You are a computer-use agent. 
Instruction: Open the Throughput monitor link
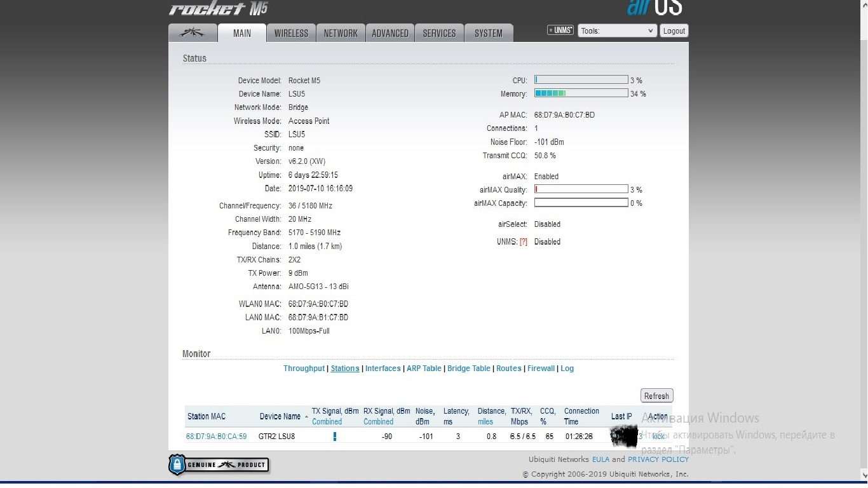click(304, 369)
